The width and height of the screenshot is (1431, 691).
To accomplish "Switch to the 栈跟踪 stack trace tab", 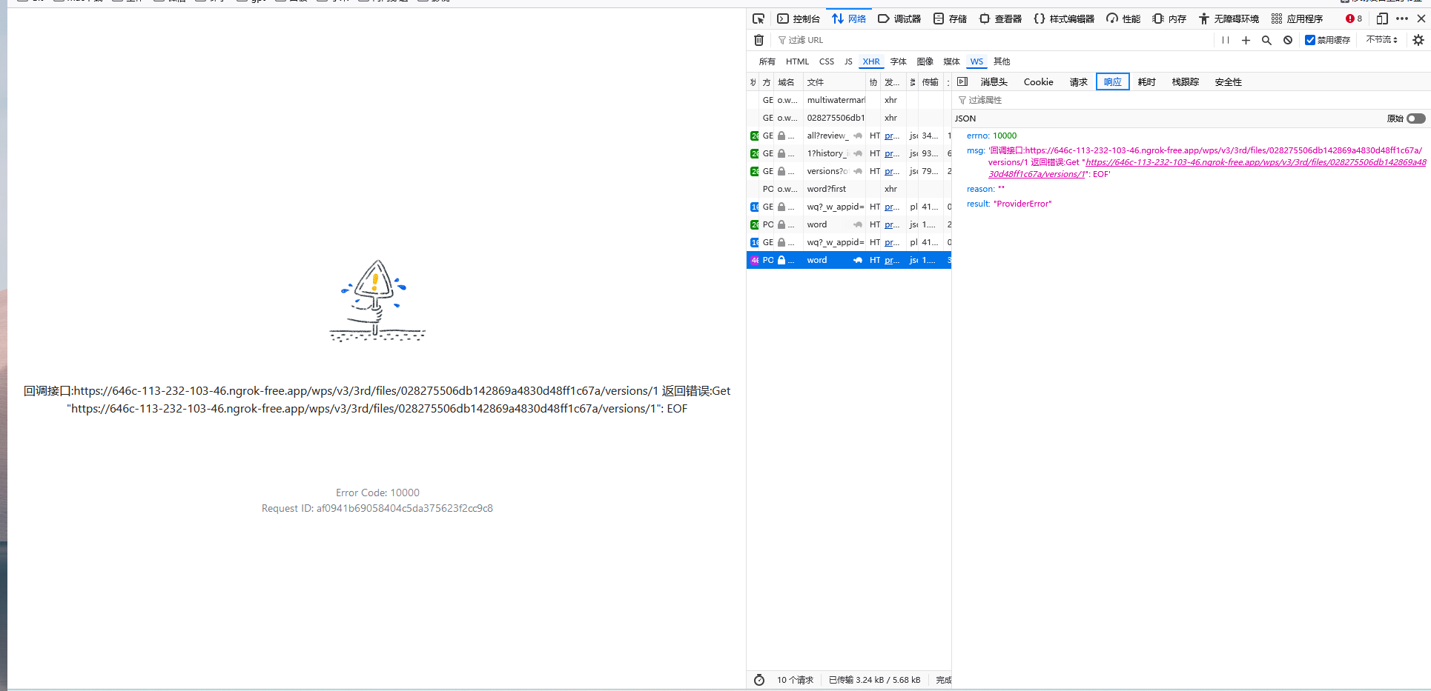I will coord(1186,81).
